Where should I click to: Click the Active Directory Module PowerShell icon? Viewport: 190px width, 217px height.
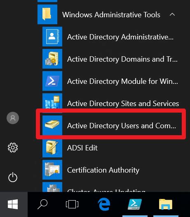52,81
